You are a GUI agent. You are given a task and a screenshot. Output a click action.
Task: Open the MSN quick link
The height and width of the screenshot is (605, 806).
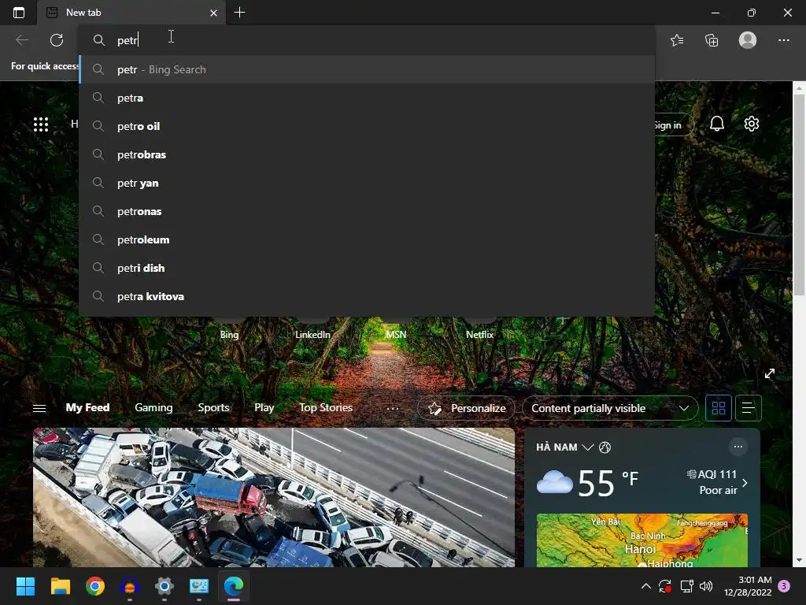coord(396,334)
